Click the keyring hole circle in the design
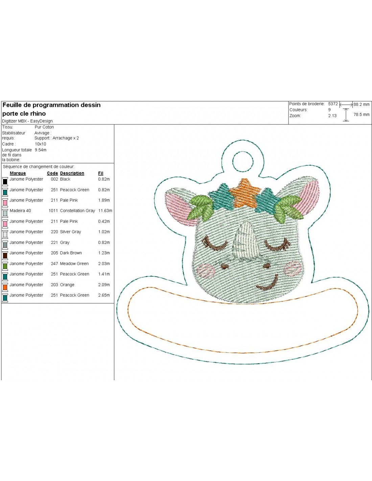Image resolution: width=372 pixels, height=481 pixels. click(x=243, y=161)
